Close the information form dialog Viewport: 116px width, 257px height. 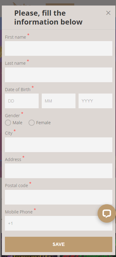108,13
